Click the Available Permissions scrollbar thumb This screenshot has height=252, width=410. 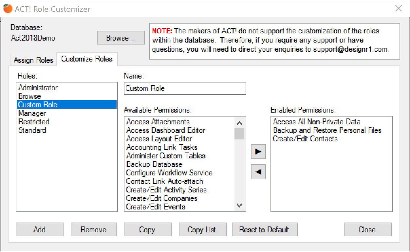click(x=239, y=134)
